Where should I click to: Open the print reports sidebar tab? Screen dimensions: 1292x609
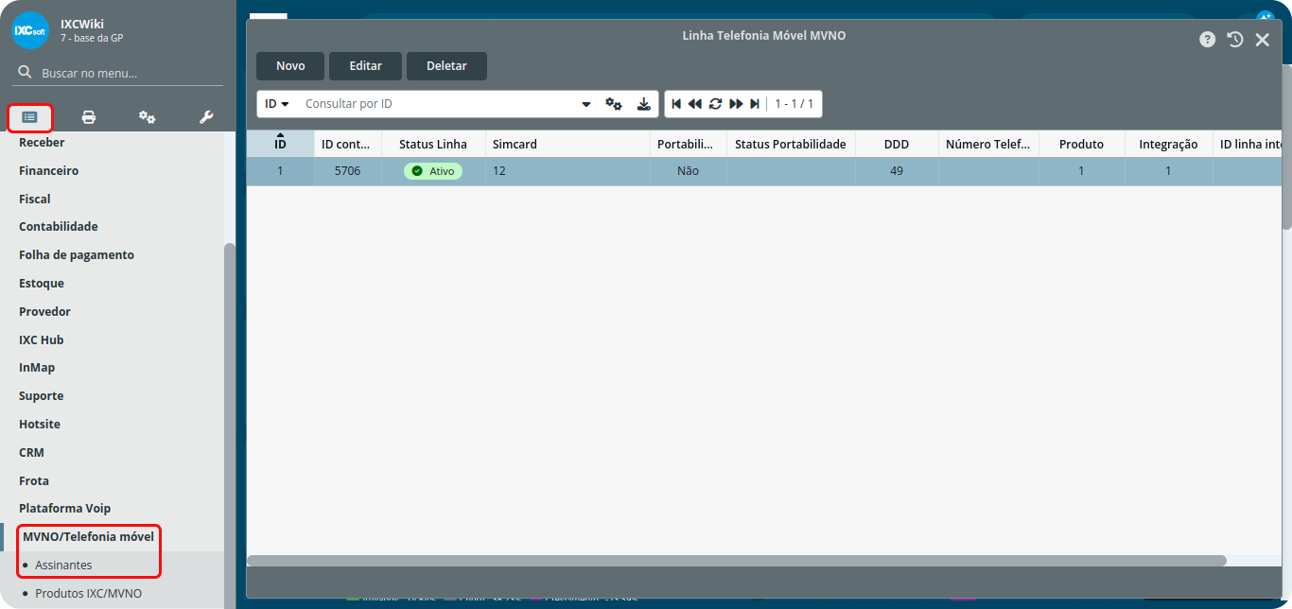89,117
